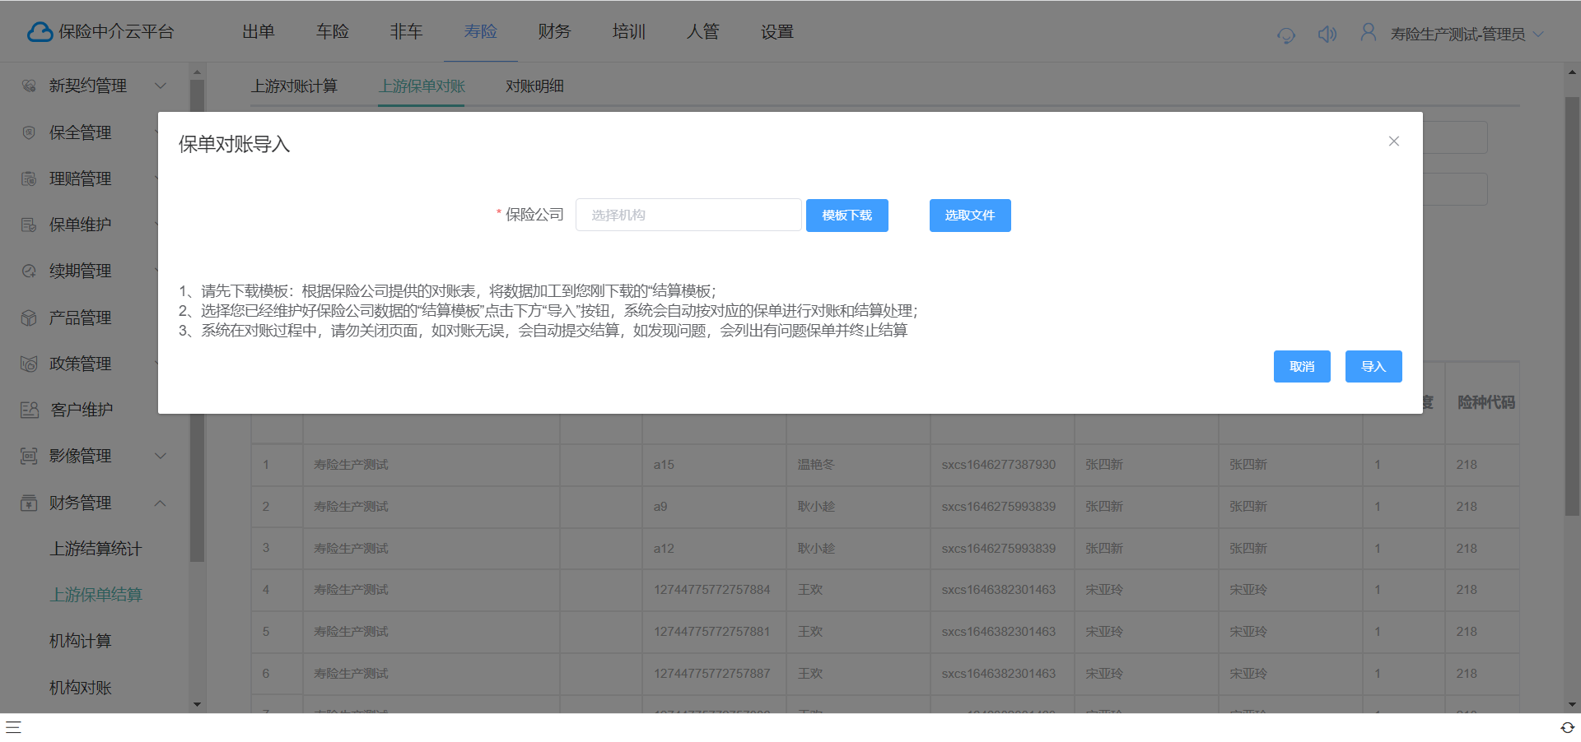The height and width of the screenshot is (742, 1581).
Task: Open the 培训 top menu
Action: (629, 31)
